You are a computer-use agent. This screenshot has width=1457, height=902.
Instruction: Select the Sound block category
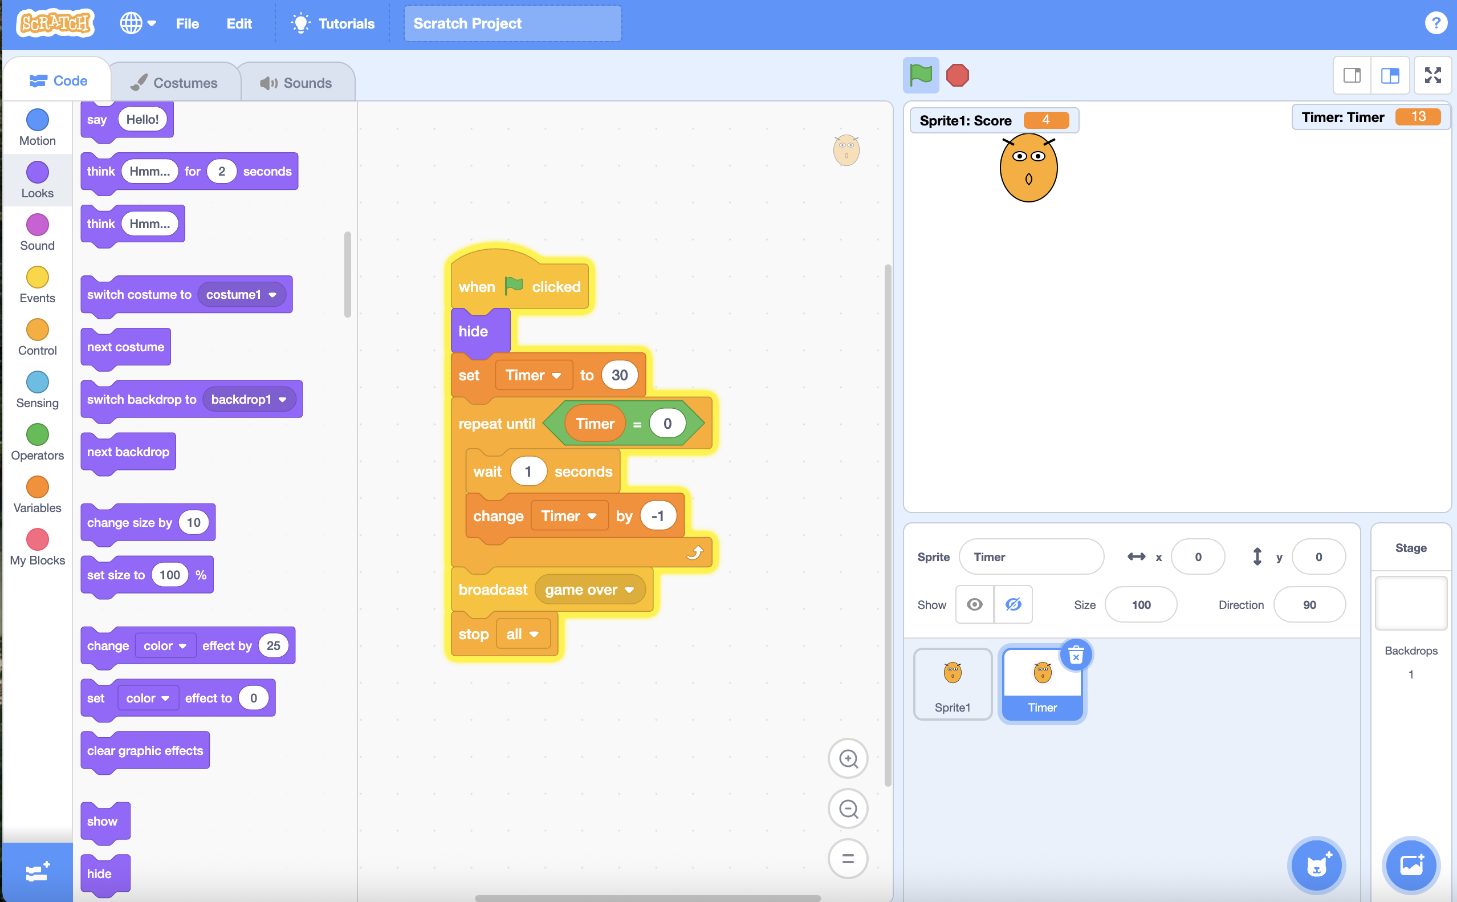pos(37,231)
